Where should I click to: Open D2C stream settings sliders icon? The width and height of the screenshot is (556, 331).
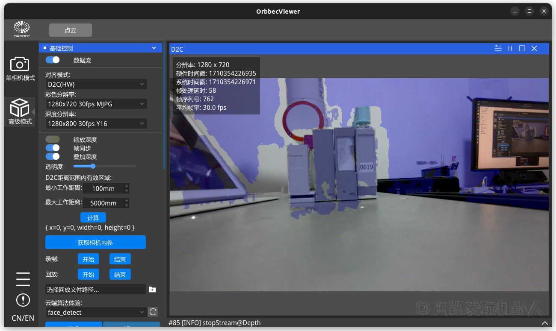[498, 49]
